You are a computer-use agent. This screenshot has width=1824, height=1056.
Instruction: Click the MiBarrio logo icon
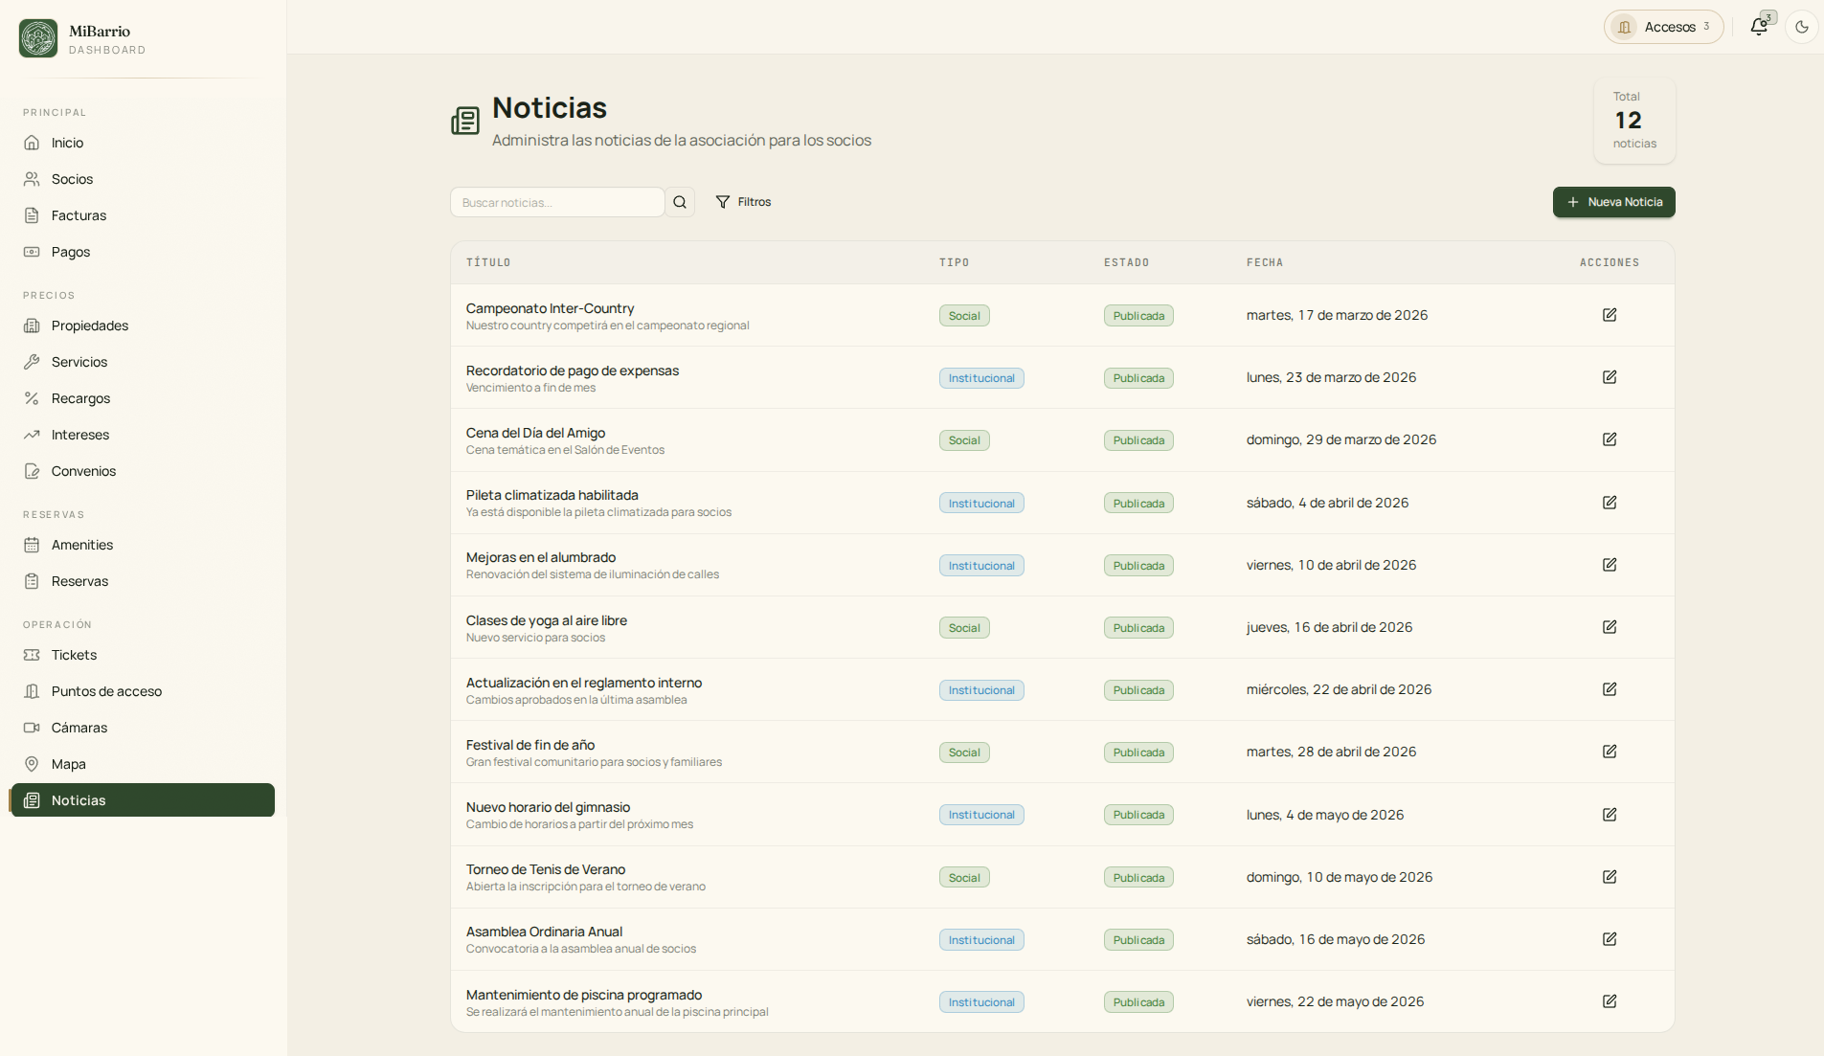[38, 38]
